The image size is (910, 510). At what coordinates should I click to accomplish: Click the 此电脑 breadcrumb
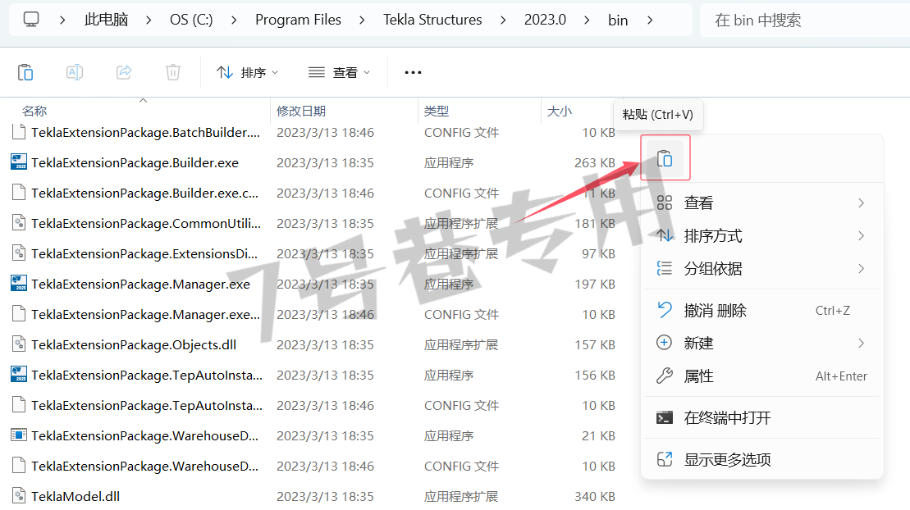(106, 20)
